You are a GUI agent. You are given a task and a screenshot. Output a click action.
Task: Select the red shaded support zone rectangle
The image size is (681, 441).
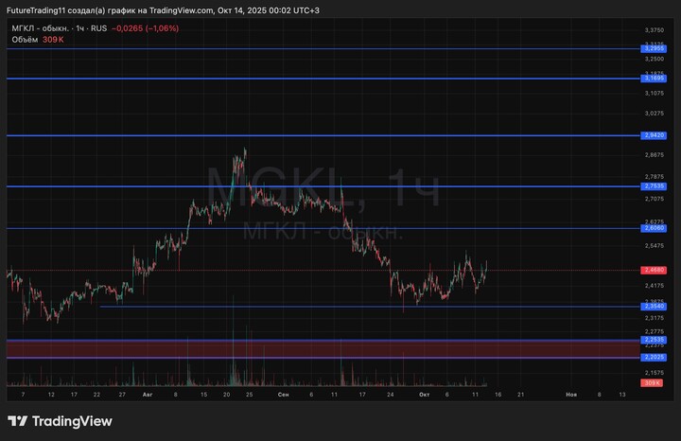point(322,349)
